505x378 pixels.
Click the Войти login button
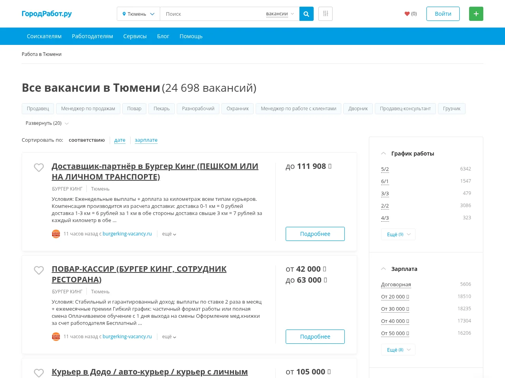pyautogui.click(x=443, y=14)
